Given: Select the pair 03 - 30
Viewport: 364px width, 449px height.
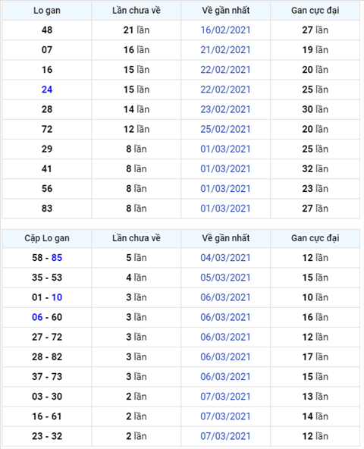Looking at the screenshot, I should click(47, 397).
